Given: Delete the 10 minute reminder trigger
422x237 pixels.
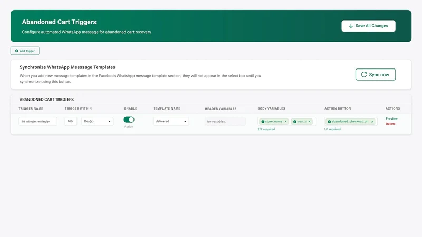Looking at the screenshot, I should coord(390,124).
